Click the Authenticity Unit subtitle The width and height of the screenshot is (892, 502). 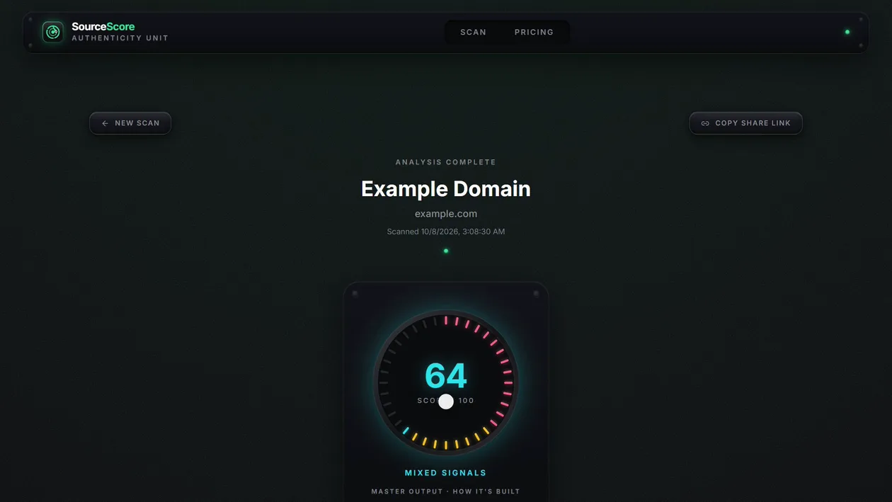pyautogui.click(x=120, y=38)
